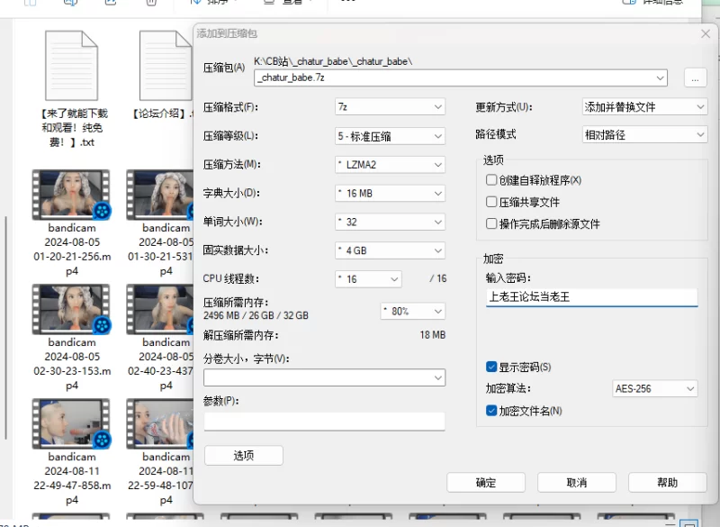The height and width of the screenshot is (527, 720).
Task: Select the 【论坛介绍】 text file icon
Action: coord(166,66)
